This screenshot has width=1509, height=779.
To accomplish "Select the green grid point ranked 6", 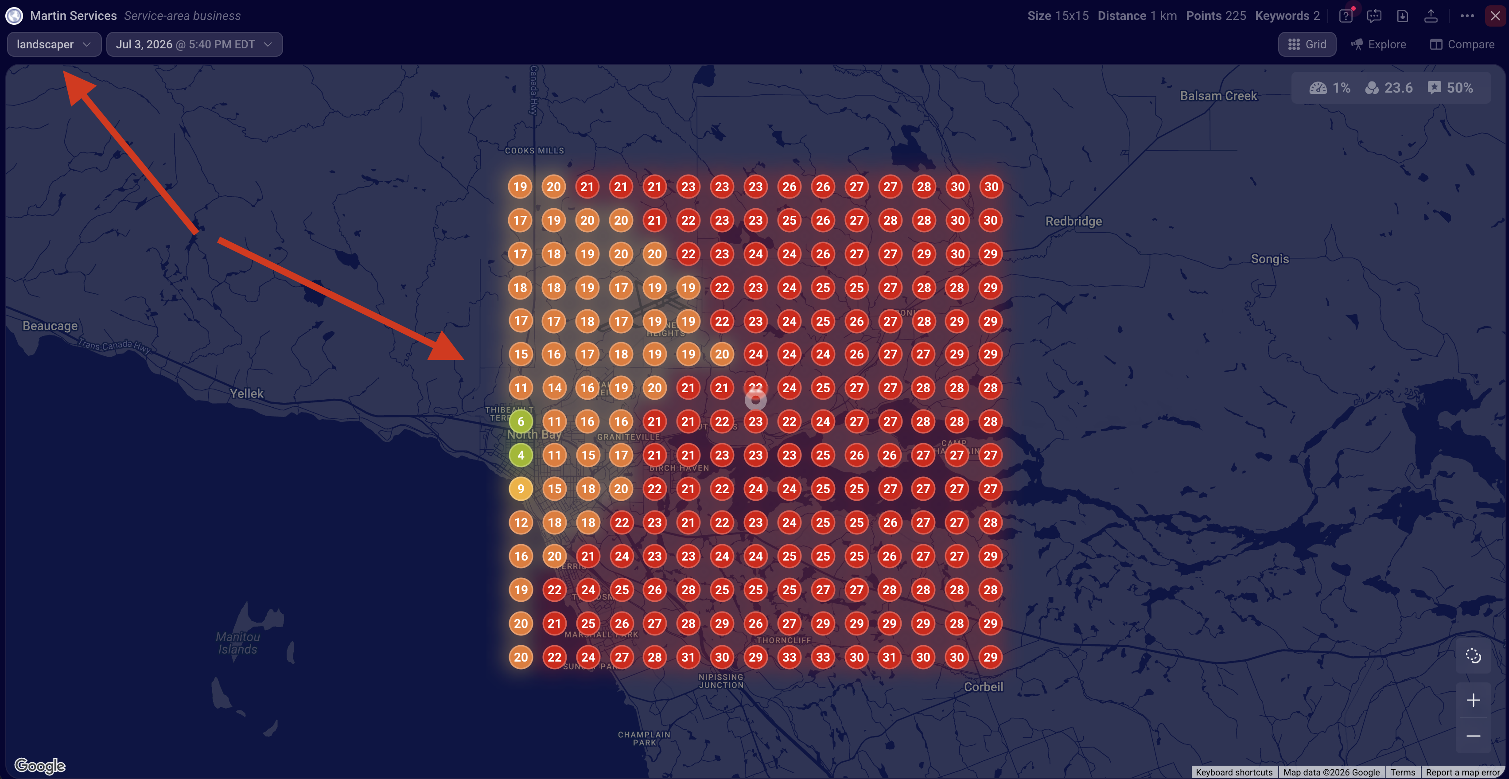I will tap(520, 421).
